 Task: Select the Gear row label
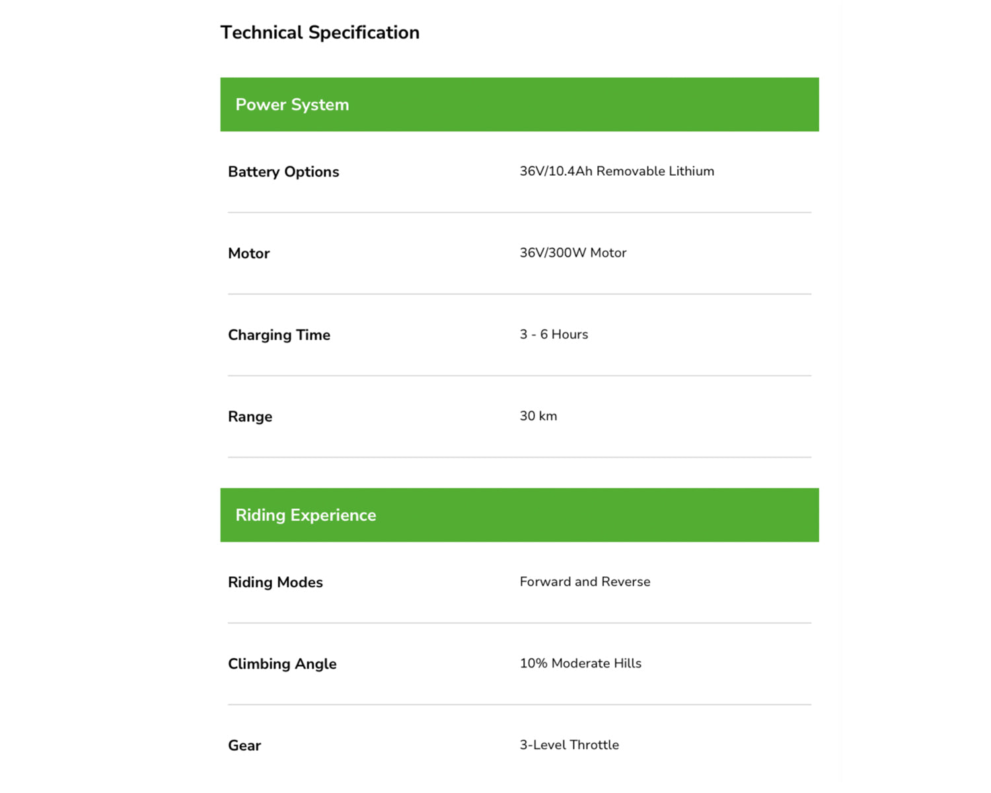point(244,745)
